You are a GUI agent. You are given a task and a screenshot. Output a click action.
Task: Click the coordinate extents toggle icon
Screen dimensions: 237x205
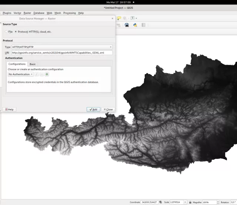(x=160, y=202)
